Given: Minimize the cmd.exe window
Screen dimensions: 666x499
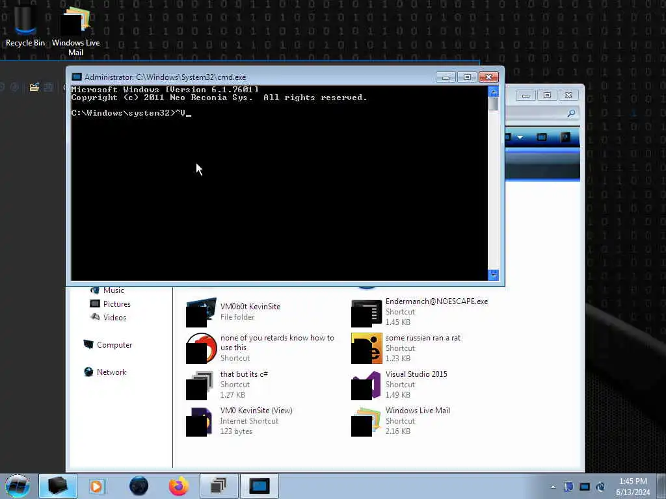Looking at the screenshot, I should tap(446, 77).
